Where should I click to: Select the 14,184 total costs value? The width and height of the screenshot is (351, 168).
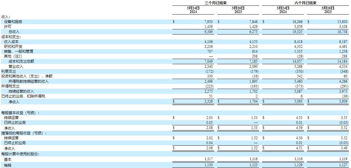(343, 61)
